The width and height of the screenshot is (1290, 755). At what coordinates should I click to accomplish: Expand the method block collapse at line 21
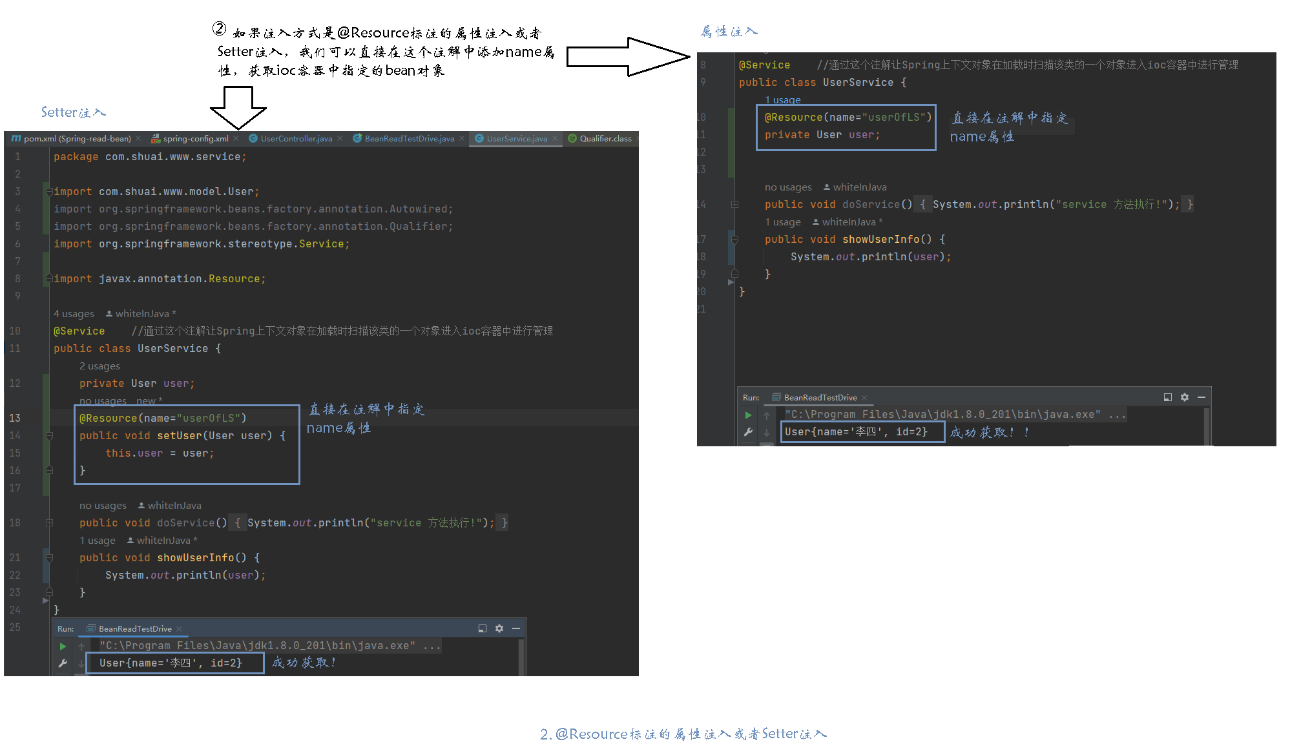48,557
